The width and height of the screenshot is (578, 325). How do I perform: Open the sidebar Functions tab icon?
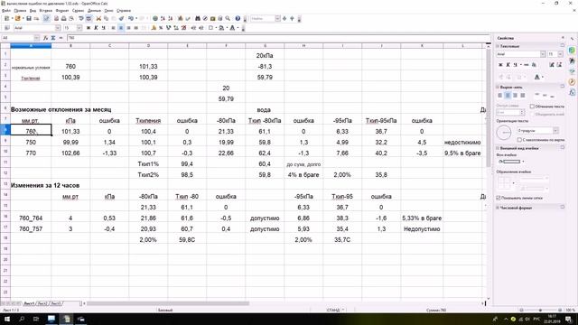pyautogui.click(x=572, y=92)
